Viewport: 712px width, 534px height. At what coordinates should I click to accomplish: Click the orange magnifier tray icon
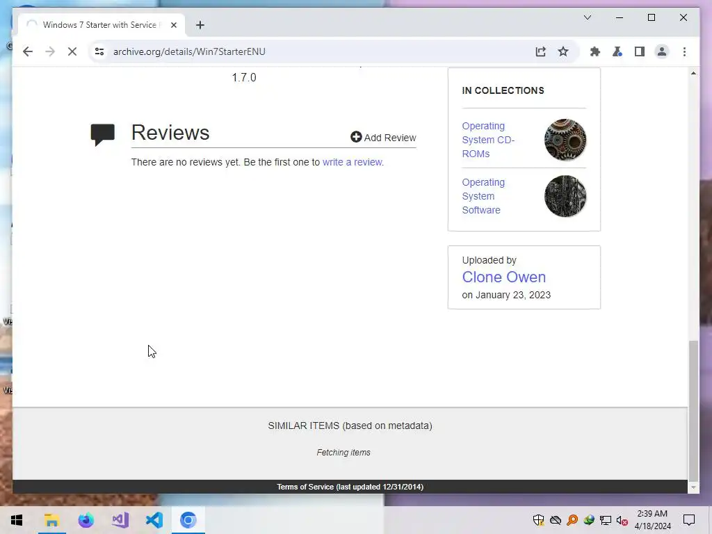pos(572,520)
